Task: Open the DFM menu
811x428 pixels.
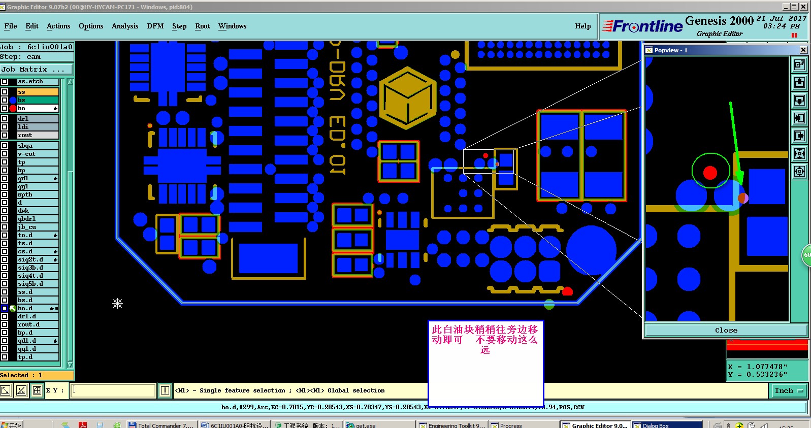Action: point(155,26)
